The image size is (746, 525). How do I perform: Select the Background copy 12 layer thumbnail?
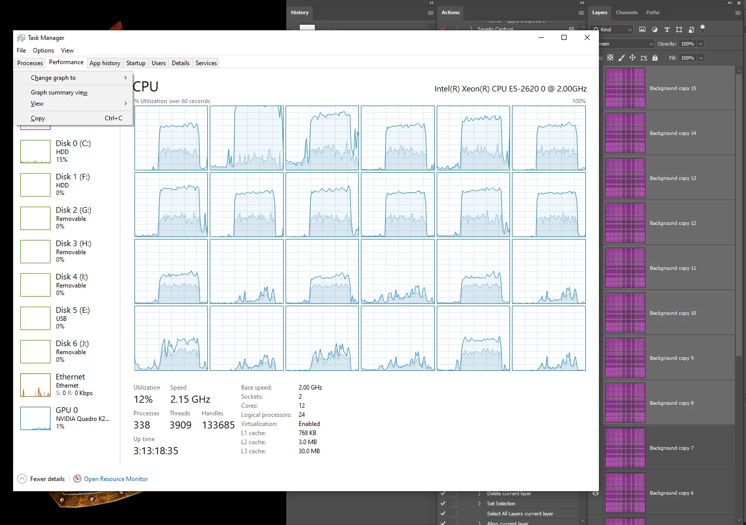coord(625,223)
